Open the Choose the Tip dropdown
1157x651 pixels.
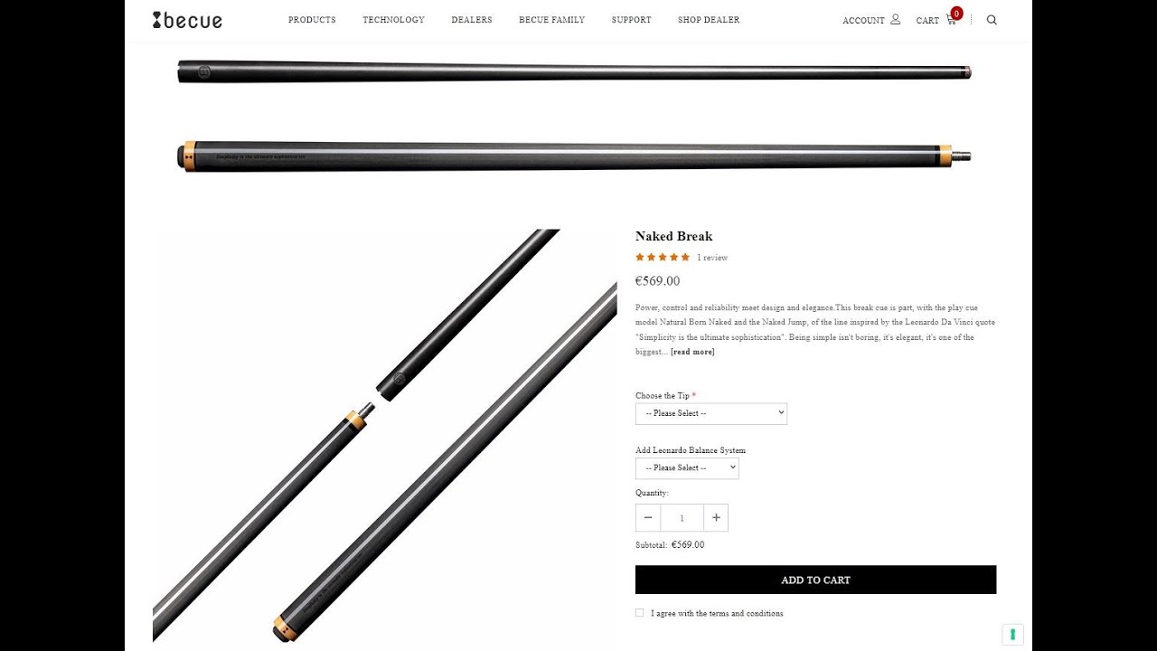711,413
